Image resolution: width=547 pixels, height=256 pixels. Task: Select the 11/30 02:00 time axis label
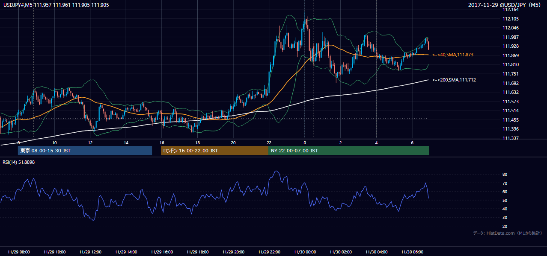[340, 252]
